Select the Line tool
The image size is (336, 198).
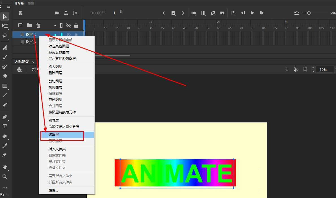coord(5,95)
